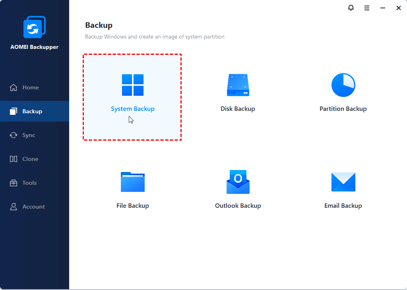Image resolution: width=407 pixels, height=290 pixels.
Task: Select the Disk Backup drive icon
Action: (238, 85)
